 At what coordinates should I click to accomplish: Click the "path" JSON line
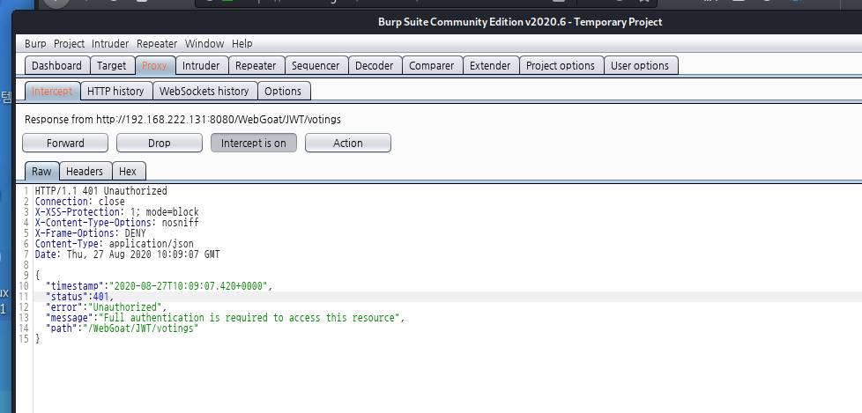(122, 328)
